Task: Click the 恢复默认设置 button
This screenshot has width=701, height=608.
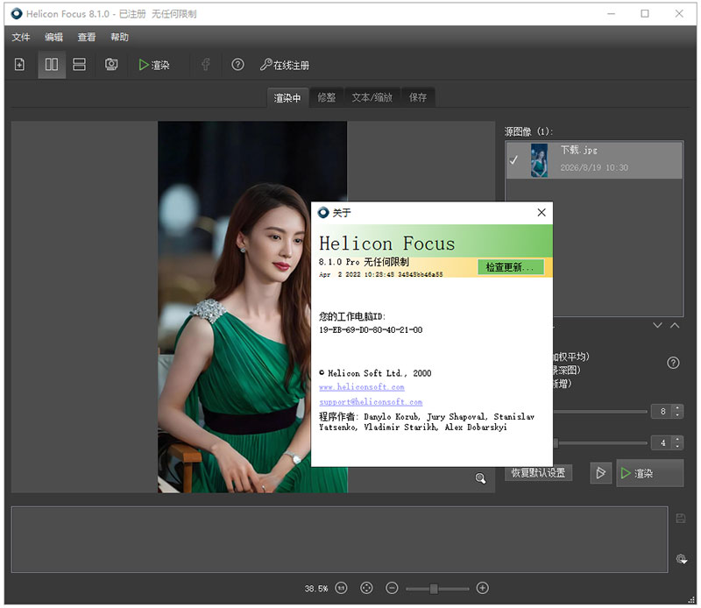Action: click(538, 473)
